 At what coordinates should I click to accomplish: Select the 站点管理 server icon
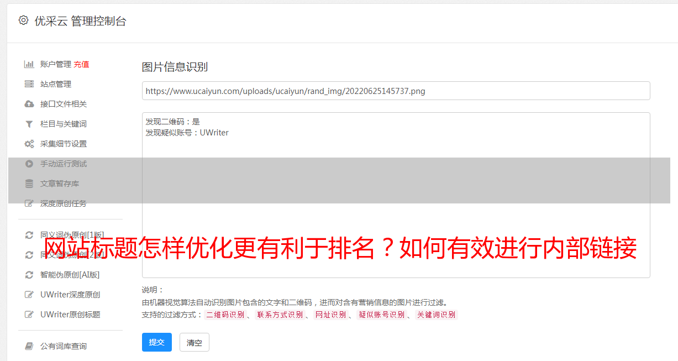click(29, 84)
